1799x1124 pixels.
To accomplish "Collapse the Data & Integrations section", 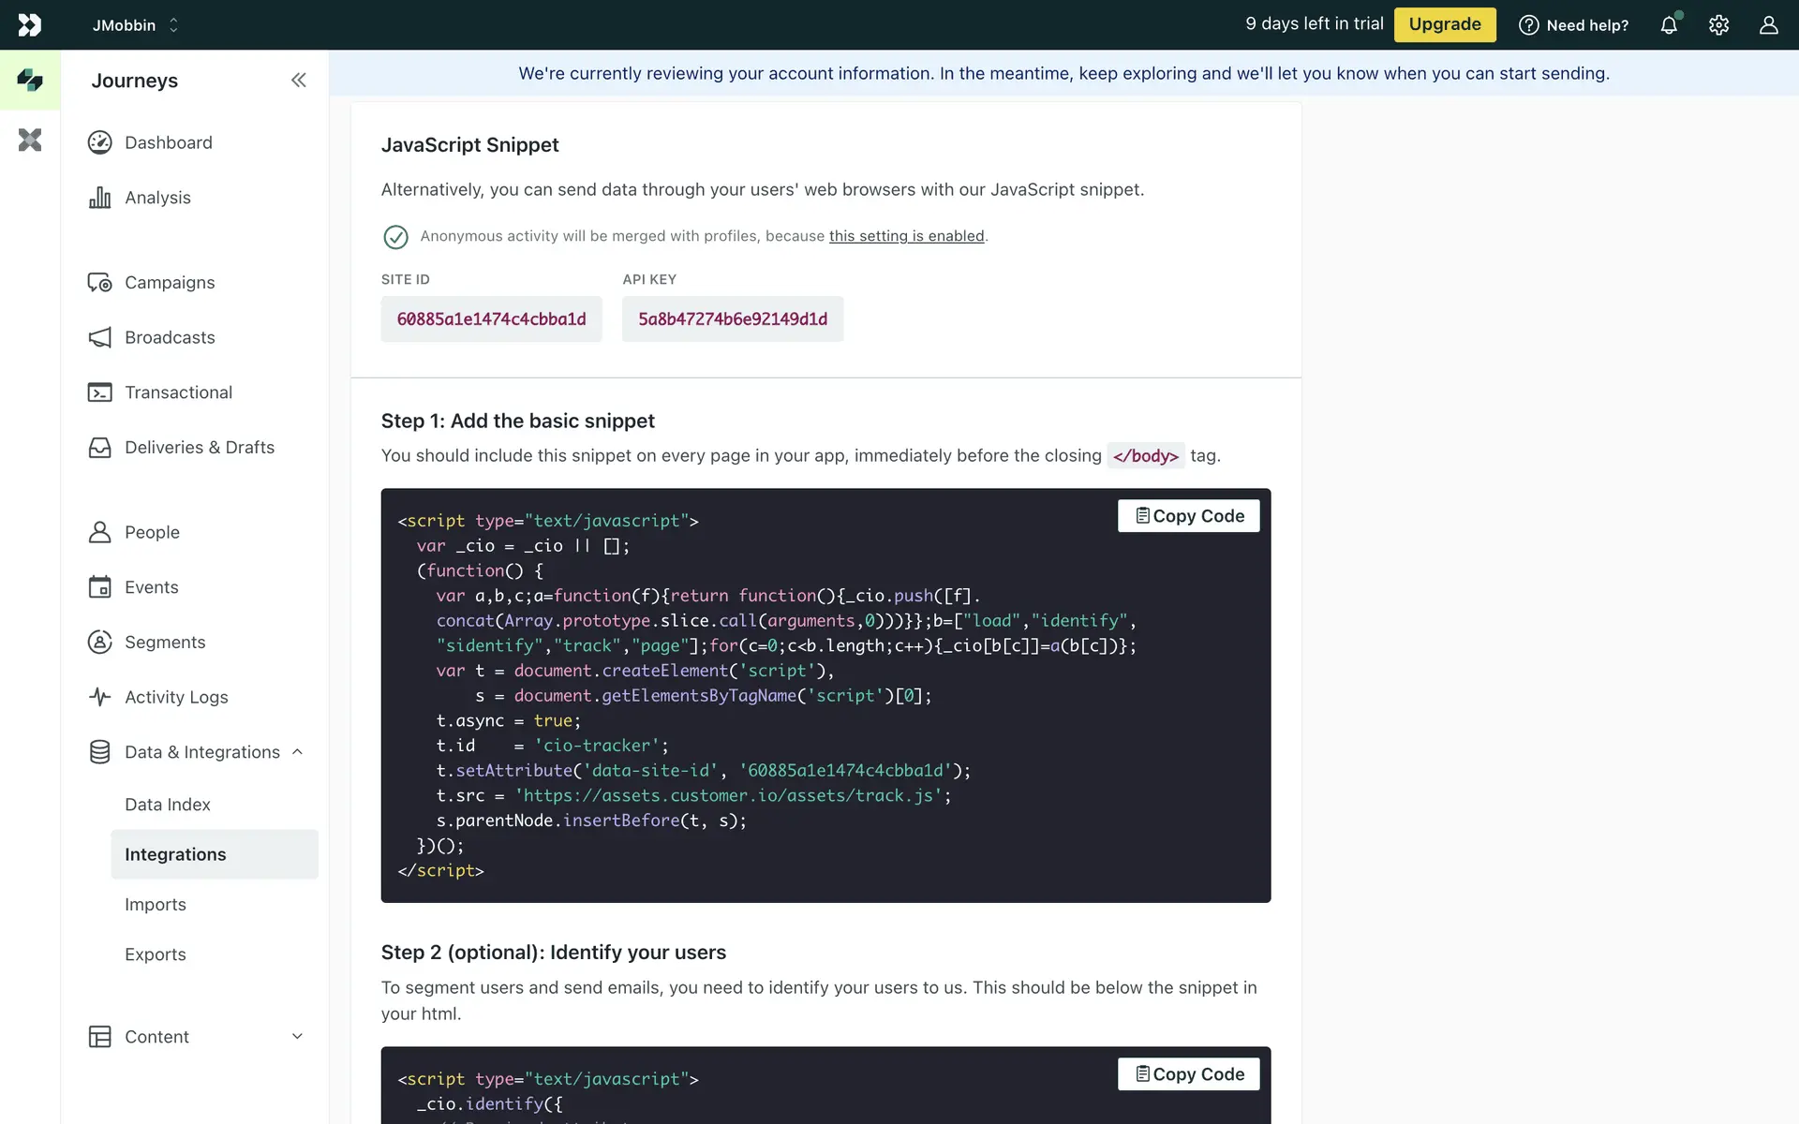I will point(297,752).
